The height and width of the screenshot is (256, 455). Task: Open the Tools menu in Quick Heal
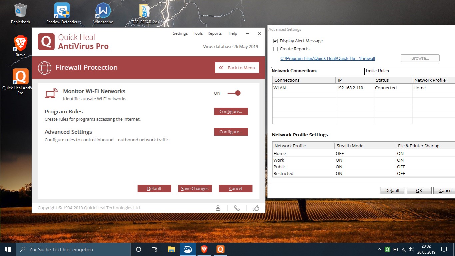(x=198, y=33)
